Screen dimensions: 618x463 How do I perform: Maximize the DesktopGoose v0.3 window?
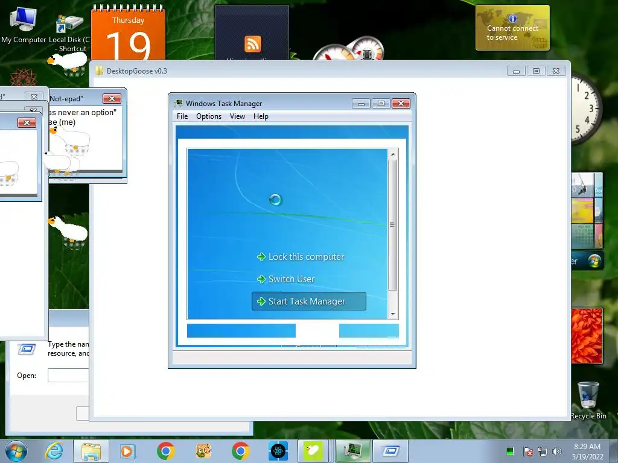click(x=536, y=71)
